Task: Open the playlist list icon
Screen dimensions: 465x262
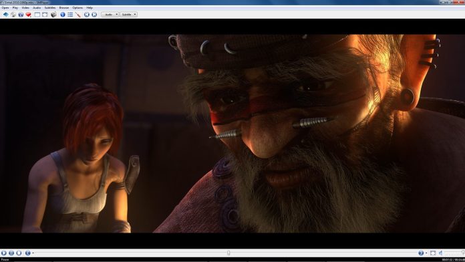Action: pyautogui.click(x=70, y=15)
